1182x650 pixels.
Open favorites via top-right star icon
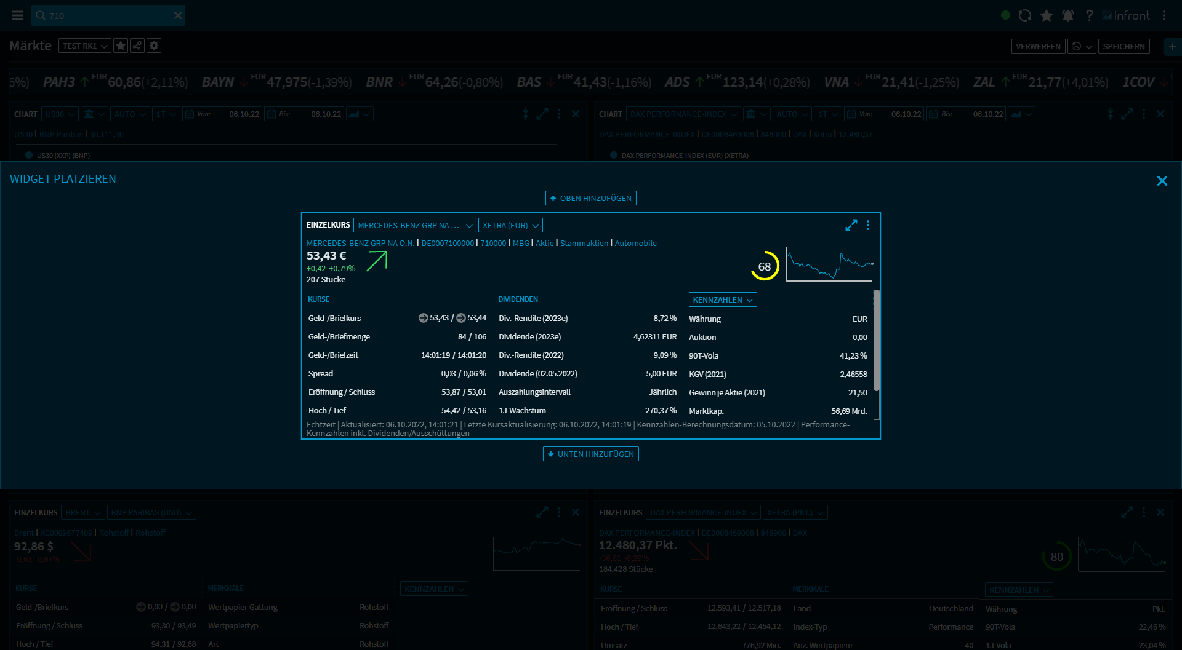tap(1047, 15)
